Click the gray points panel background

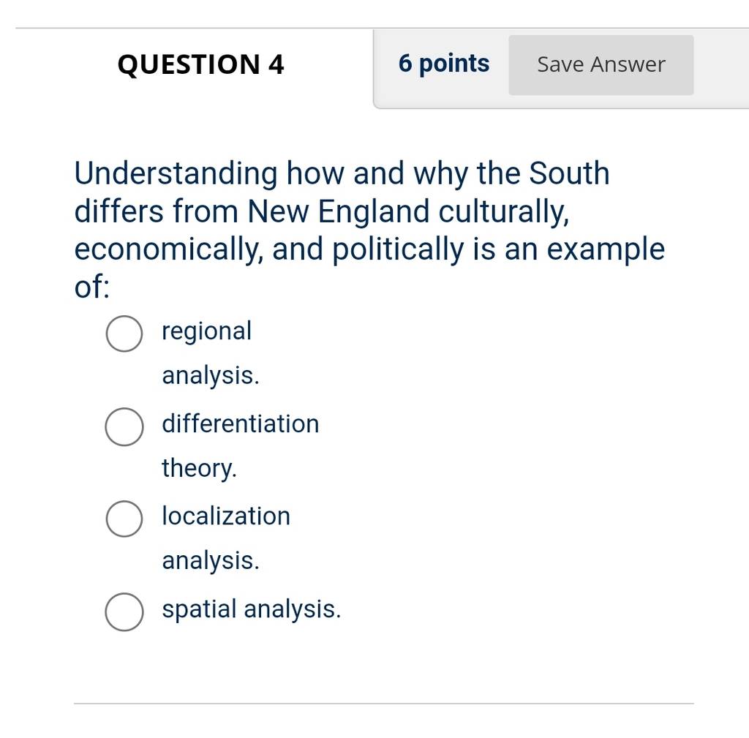click(x=561, y=69)
